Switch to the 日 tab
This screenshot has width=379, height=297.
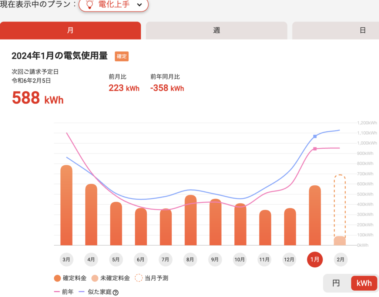click(363, 30)
